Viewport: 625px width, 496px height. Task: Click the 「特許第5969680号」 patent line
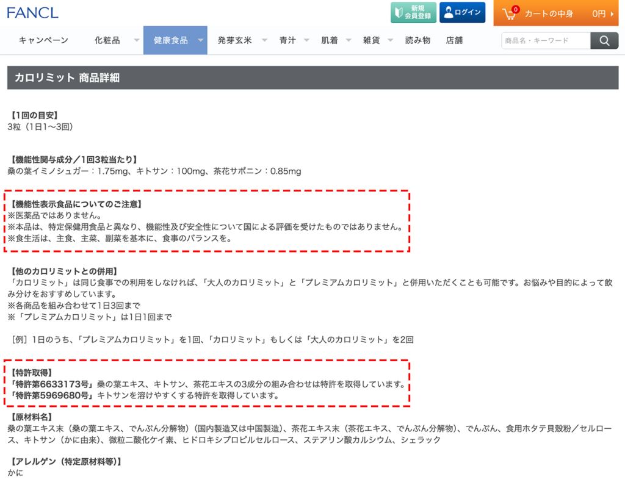point(145,395)
